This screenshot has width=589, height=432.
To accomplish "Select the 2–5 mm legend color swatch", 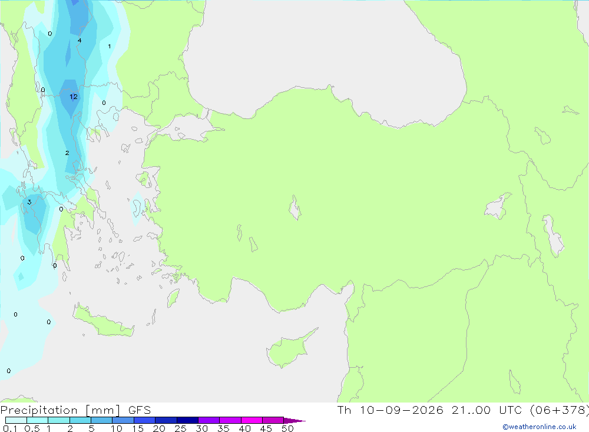I will click(x=80, y=420).
